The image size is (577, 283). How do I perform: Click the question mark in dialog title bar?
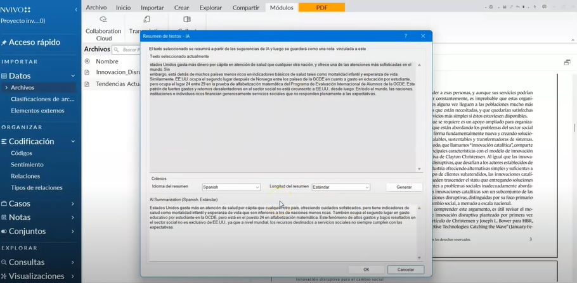[406, 36]
